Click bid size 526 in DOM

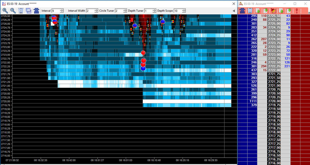254,86
